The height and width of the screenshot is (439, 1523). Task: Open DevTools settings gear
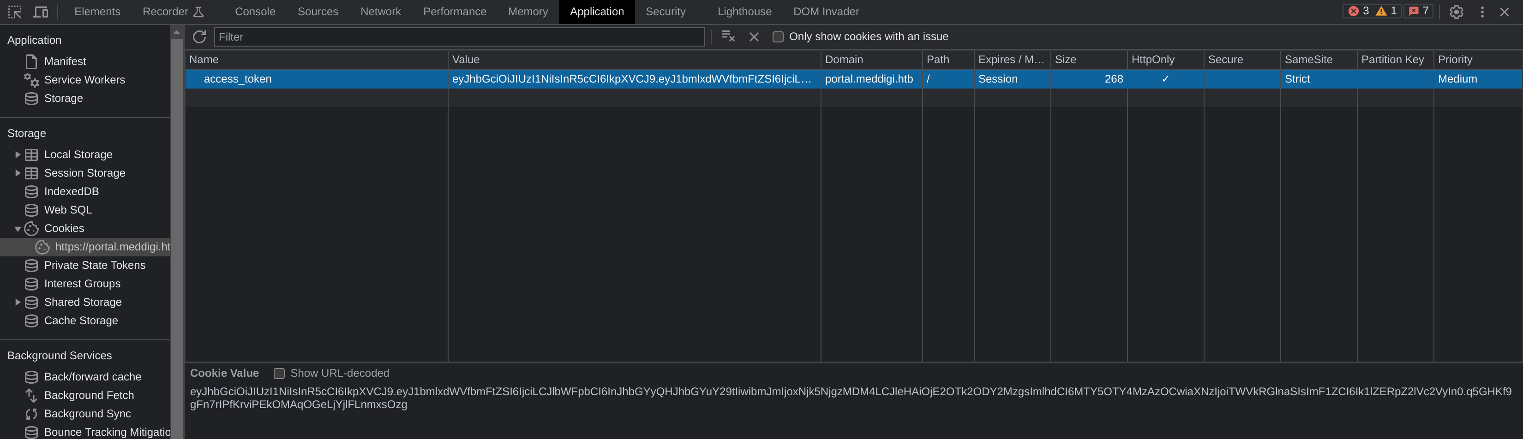click(x=1456, y=12)
